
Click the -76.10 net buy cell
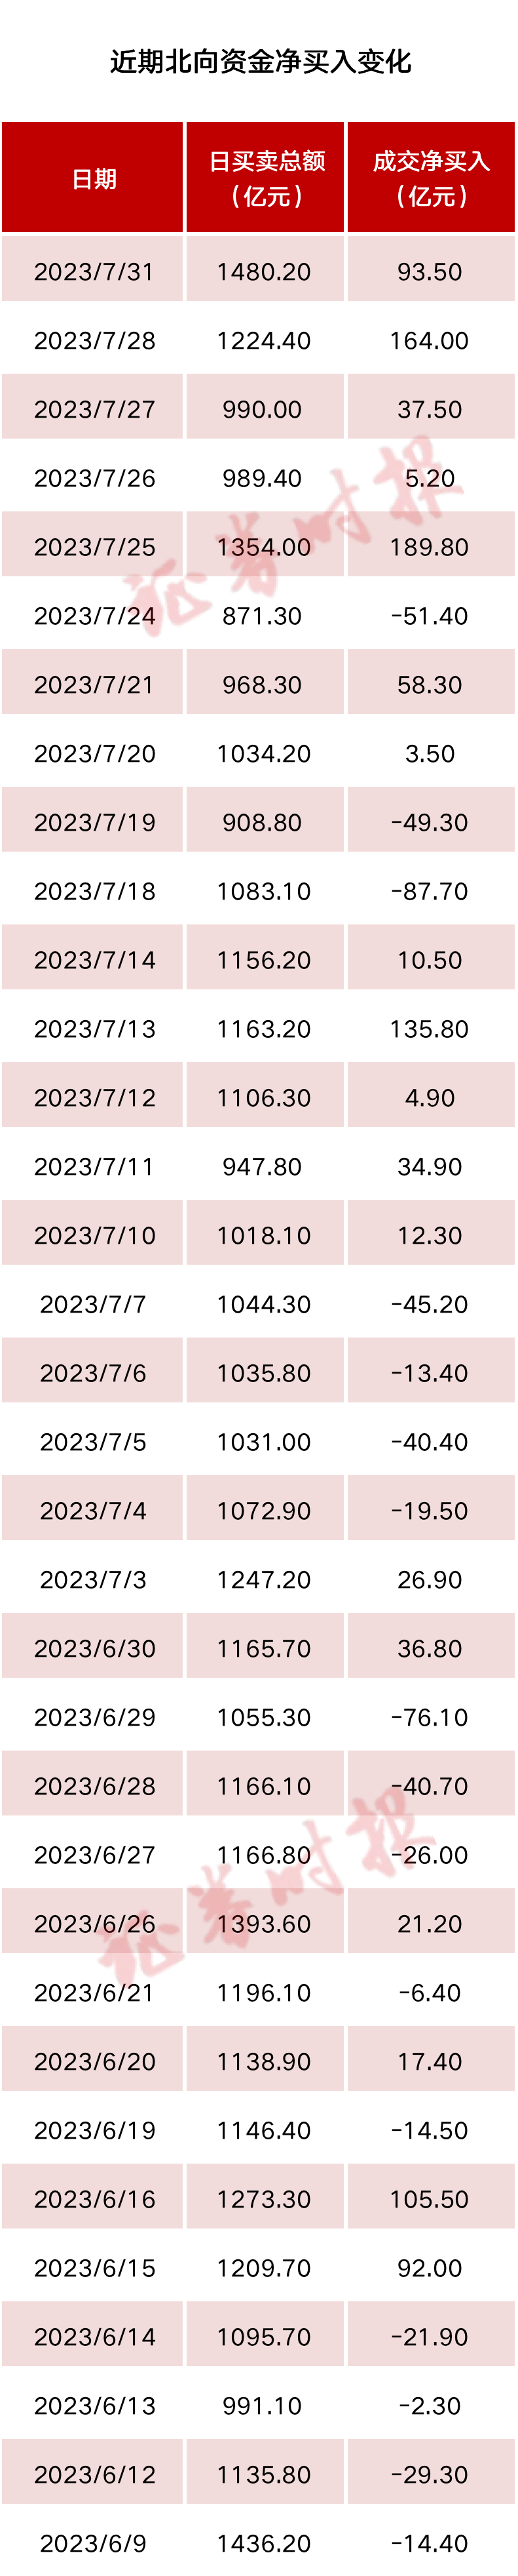429,1717
